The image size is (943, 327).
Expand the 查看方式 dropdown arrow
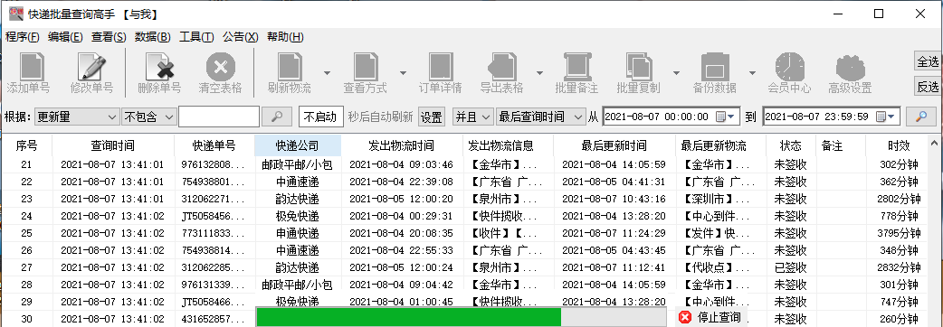click(x=403, y=72)
